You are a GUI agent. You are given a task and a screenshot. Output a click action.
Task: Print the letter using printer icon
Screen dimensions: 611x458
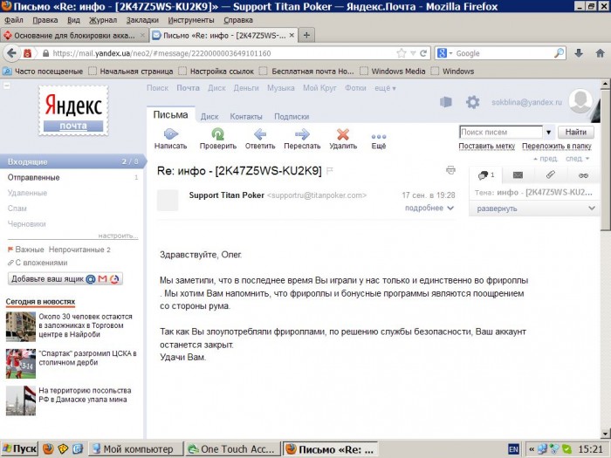point(450,170)
